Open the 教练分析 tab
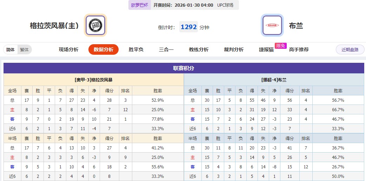Viewport: 366px width, 181px height. pos(199,49)
